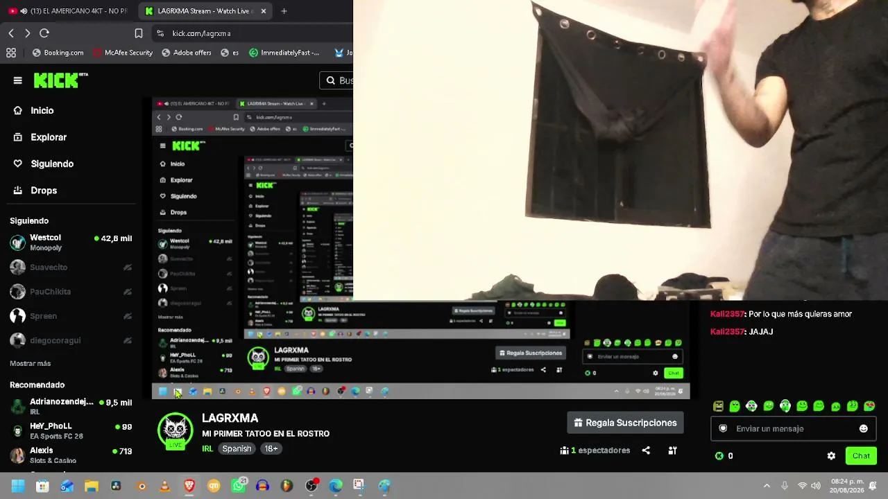The height and width of the screenshot is (499, 888).
Task: Click the chat identity shield icon
Action: click(x=723, y=428)
